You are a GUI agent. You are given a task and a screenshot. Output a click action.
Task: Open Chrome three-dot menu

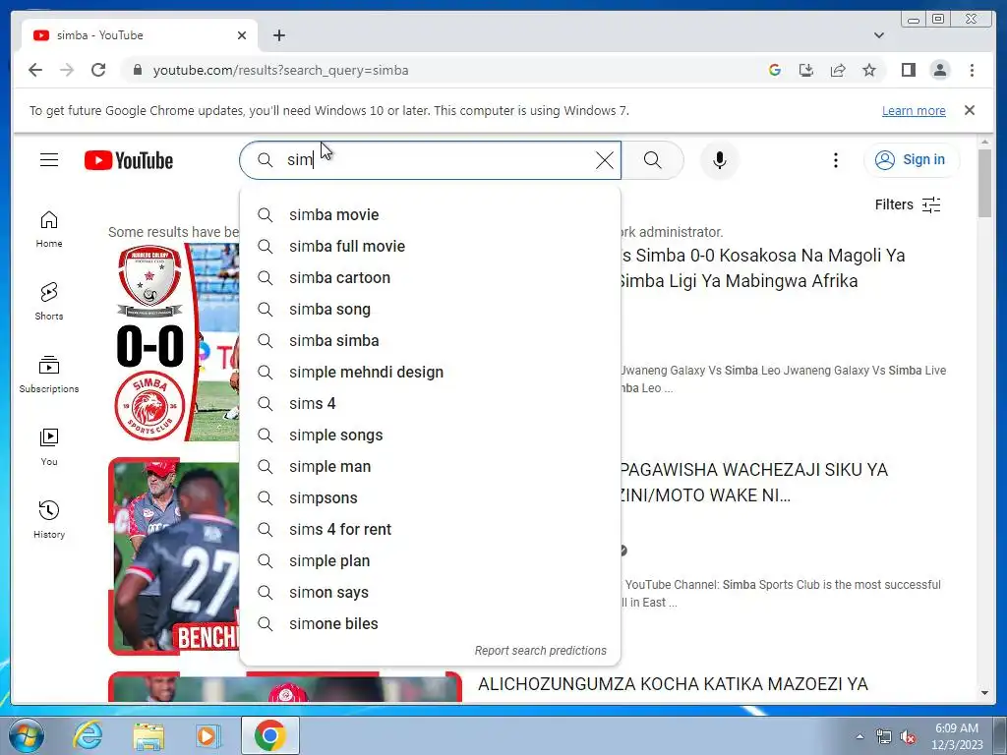click(x=972, y=70)
